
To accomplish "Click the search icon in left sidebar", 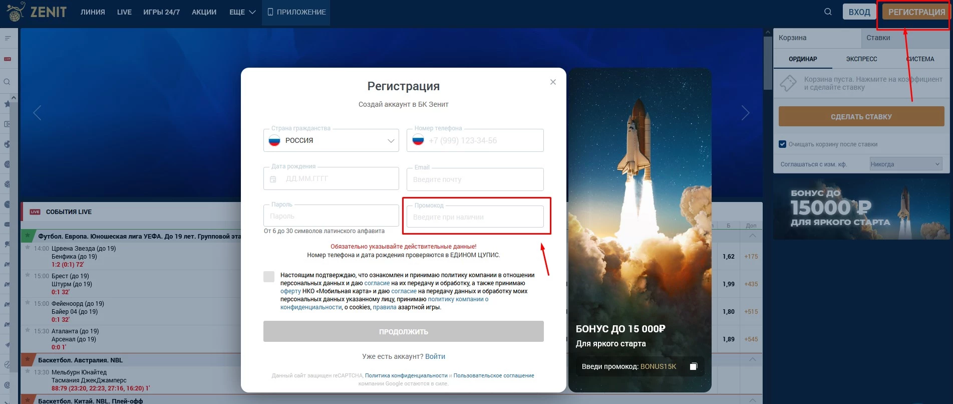I will click(8, 82).
